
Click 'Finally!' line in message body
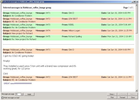click(6, 61)
